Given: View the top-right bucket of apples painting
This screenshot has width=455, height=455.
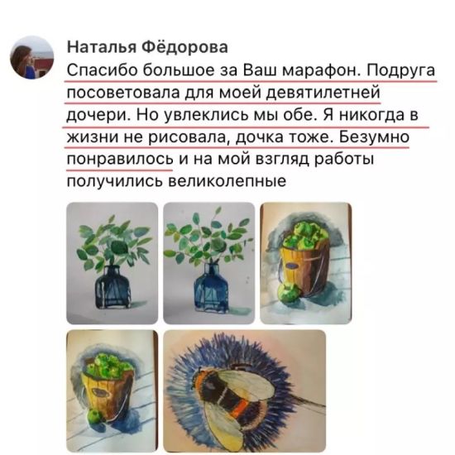Looking at the screenshot, I should (x=306, y=263).
